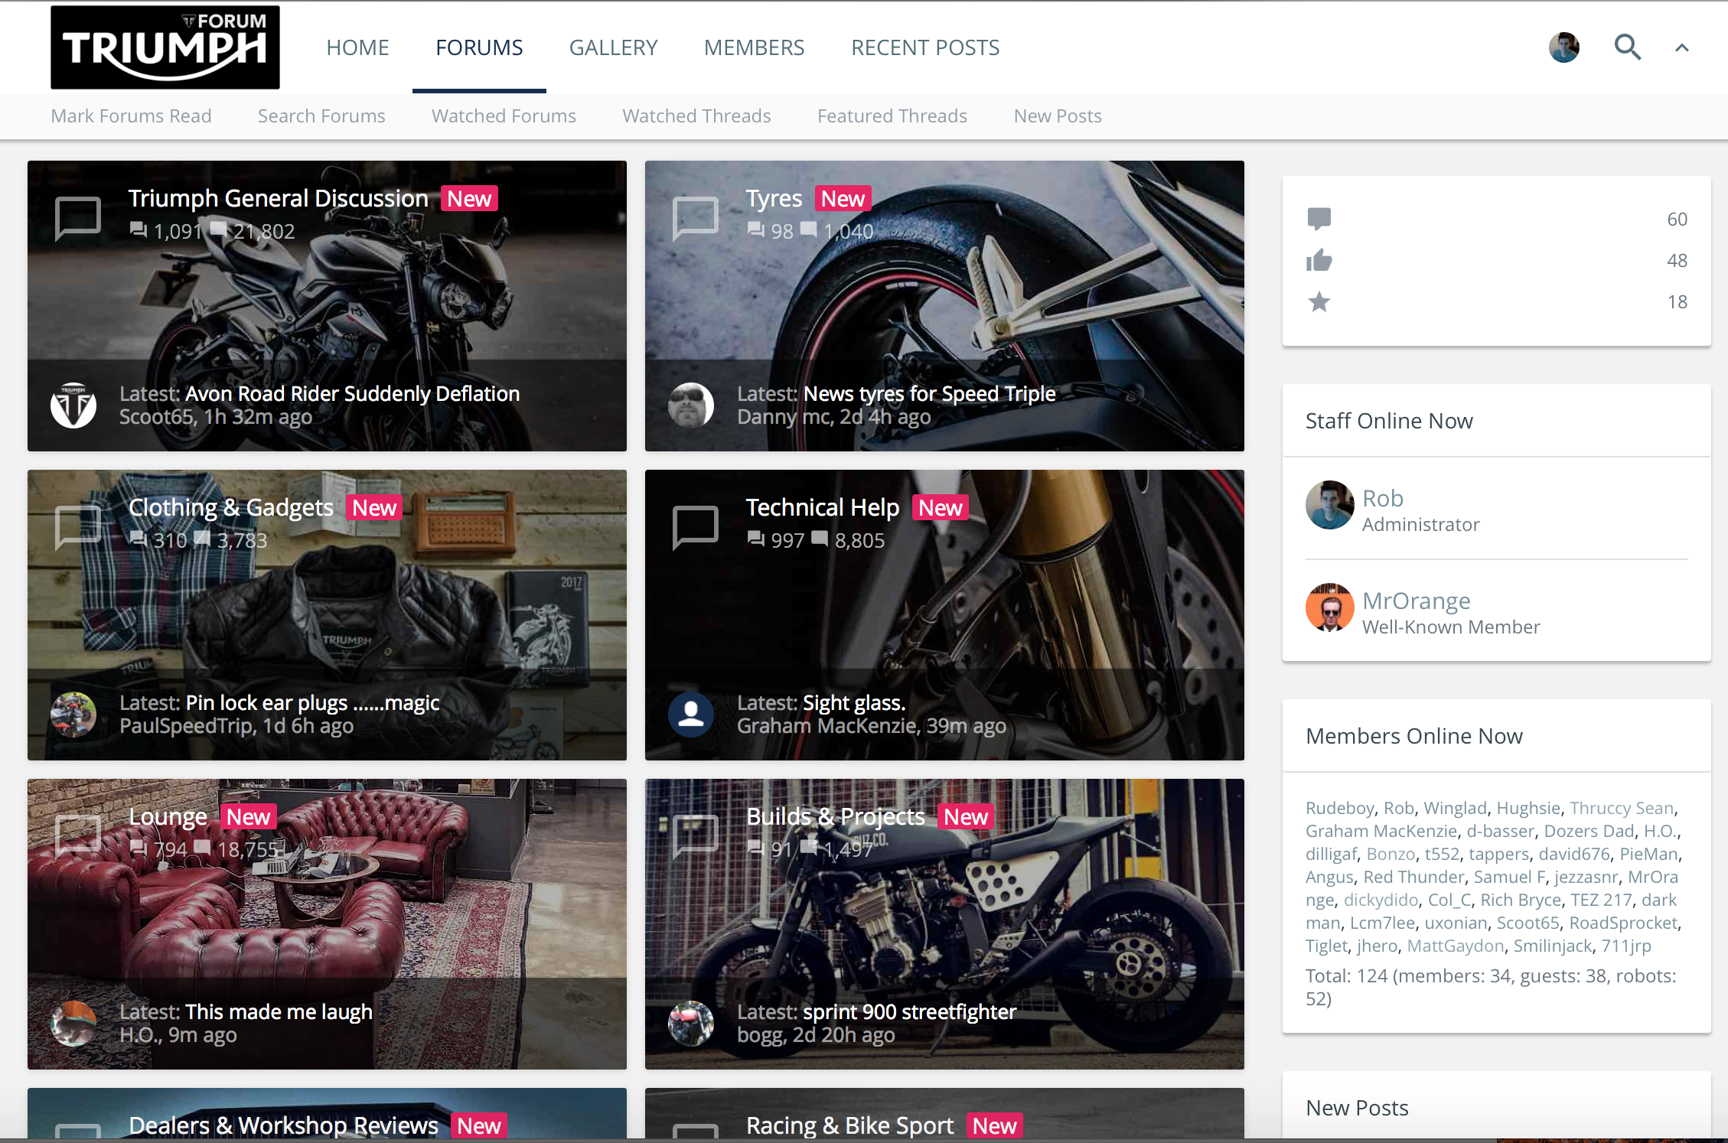Go to the HOME tab
The image size is (1728, 1143).
pos(357,47)
